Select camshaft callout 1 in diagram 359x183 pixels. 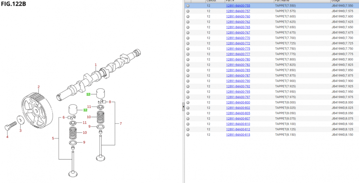coord(96,65)
